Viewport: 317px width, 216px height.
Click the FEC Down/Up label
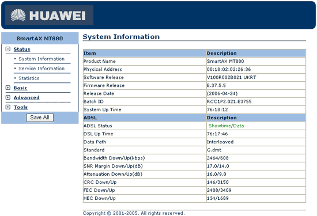99,190
